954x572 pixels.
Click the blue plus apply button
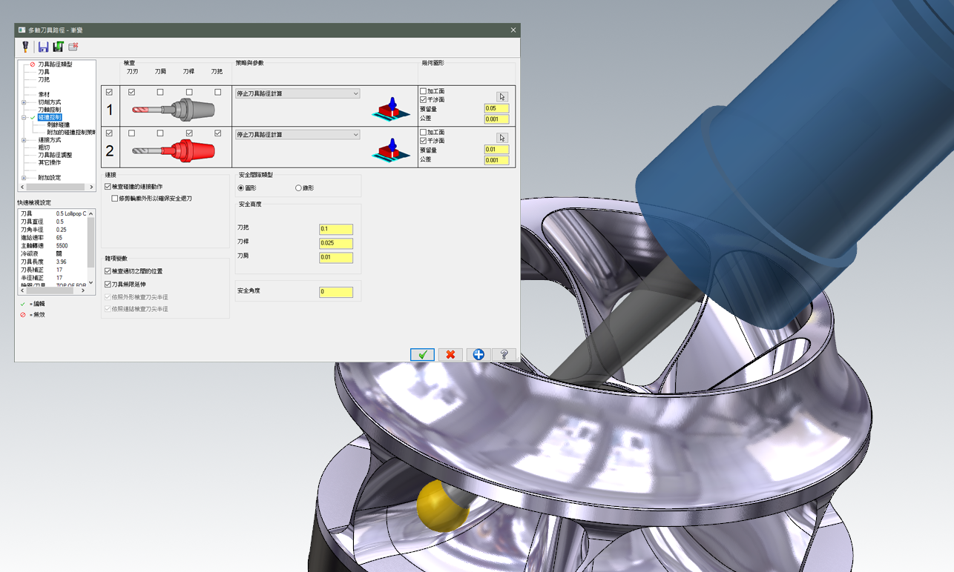coord(478,355)
